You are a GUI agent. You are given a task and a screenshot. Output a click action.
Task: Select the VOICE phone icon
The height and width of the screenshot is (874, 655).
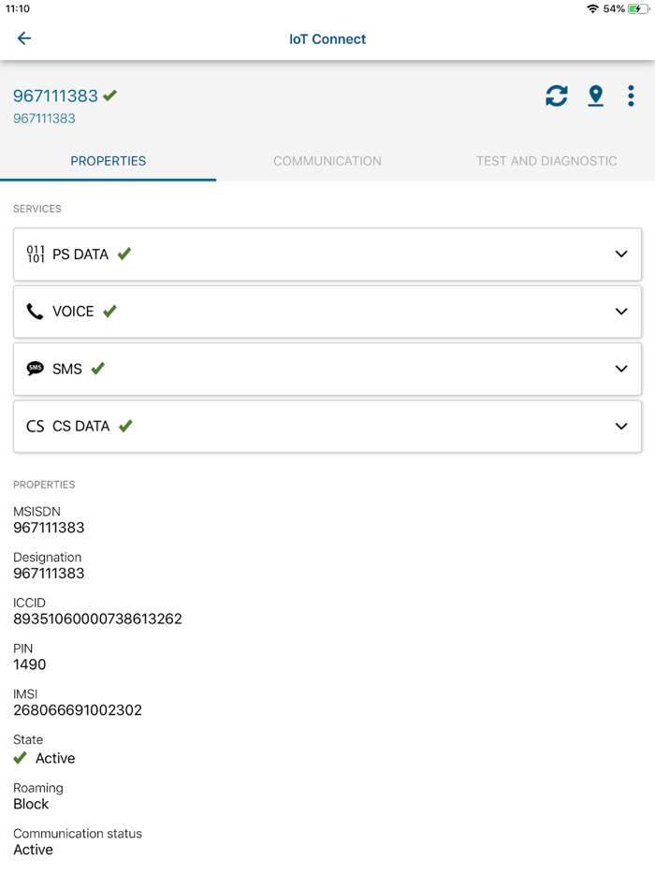pos(35,311)
